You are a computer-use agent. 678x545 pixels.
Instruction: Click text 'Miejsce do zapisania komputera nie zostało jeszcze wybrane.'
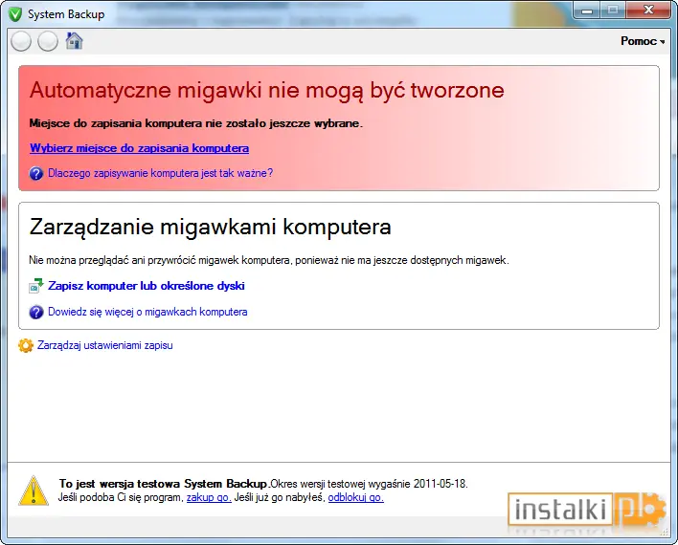click(x=196, y=123)
